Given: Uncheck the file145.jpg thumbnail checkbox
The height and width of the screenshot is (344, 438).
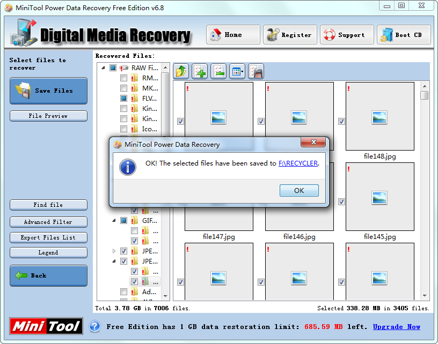Looking at the screenshot, I should [x=341, y=201].
